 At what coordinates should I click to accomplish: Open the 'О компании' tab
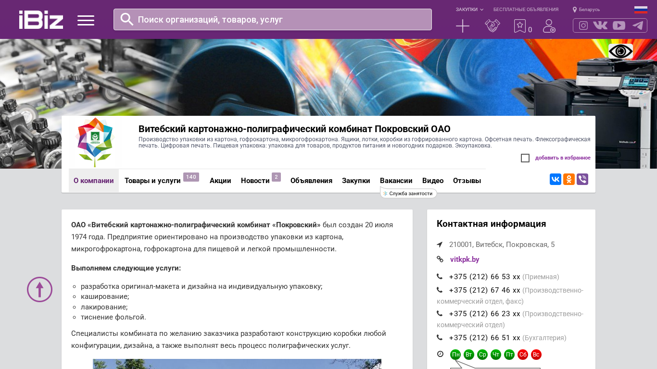tap(94, 181)
